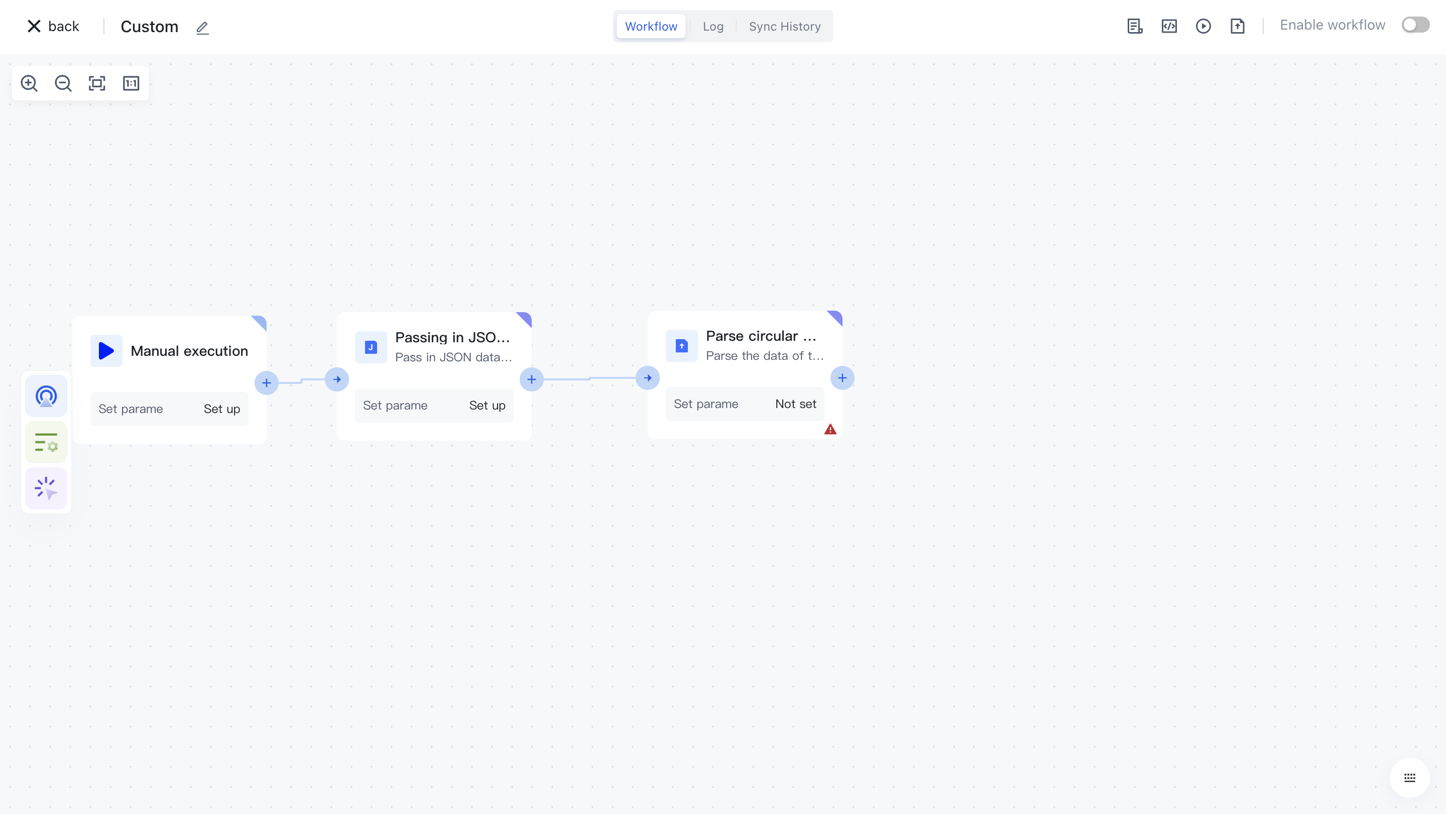
Task: Add a node after Parse circular node
Action: [842, 378]
